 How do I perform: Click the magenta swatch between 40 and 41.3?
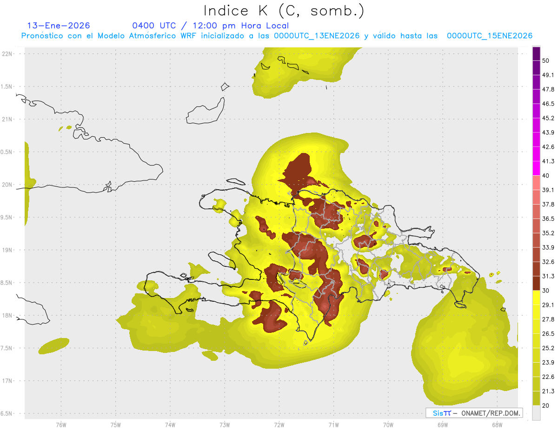click(x=536, y=168)
